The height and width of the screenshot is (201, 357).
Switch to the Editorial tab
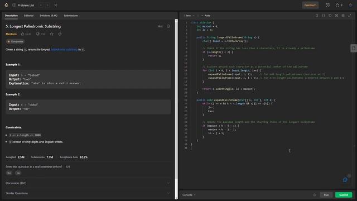click(x=28, y=16)
